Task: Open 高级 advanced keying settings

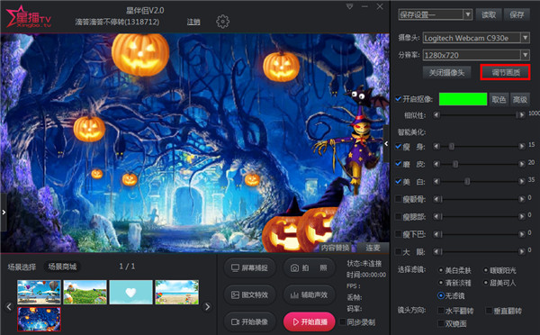Action: click(x=519, y=99)
